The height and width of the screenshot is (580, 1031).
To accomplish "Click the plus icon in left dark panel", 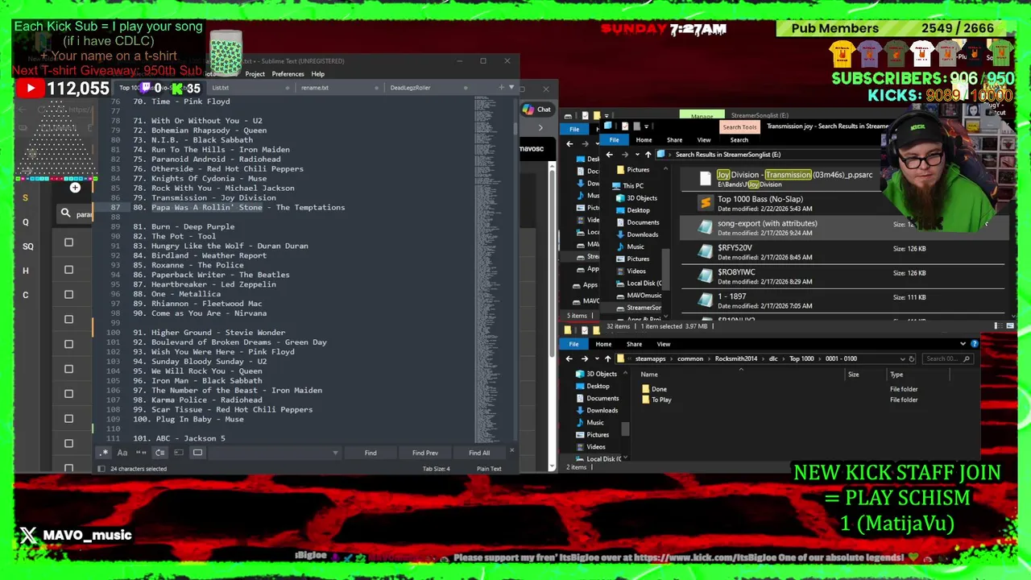I will pos(75,188).
